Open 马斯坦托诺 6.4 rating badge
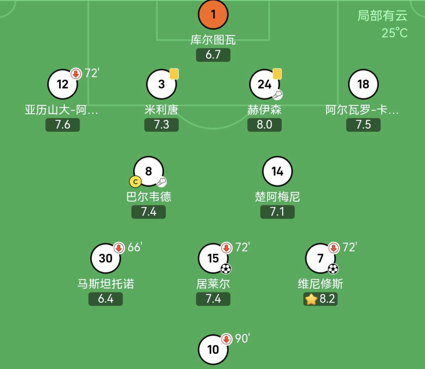This screenshot has height=369, width=425. pyautogui.click(x=105, y=299)
